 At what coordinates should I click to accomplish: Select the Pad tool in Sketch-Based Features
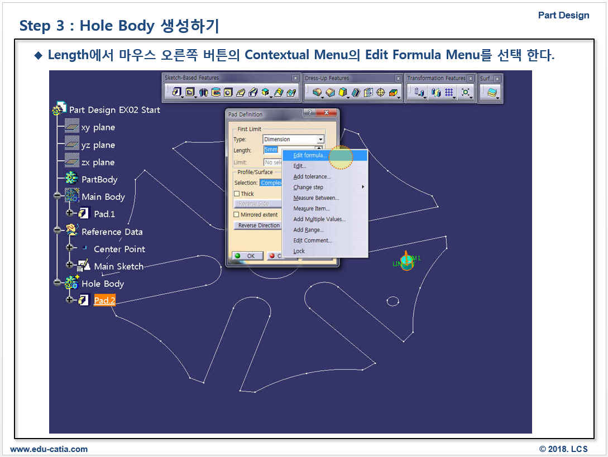point(176,92)
